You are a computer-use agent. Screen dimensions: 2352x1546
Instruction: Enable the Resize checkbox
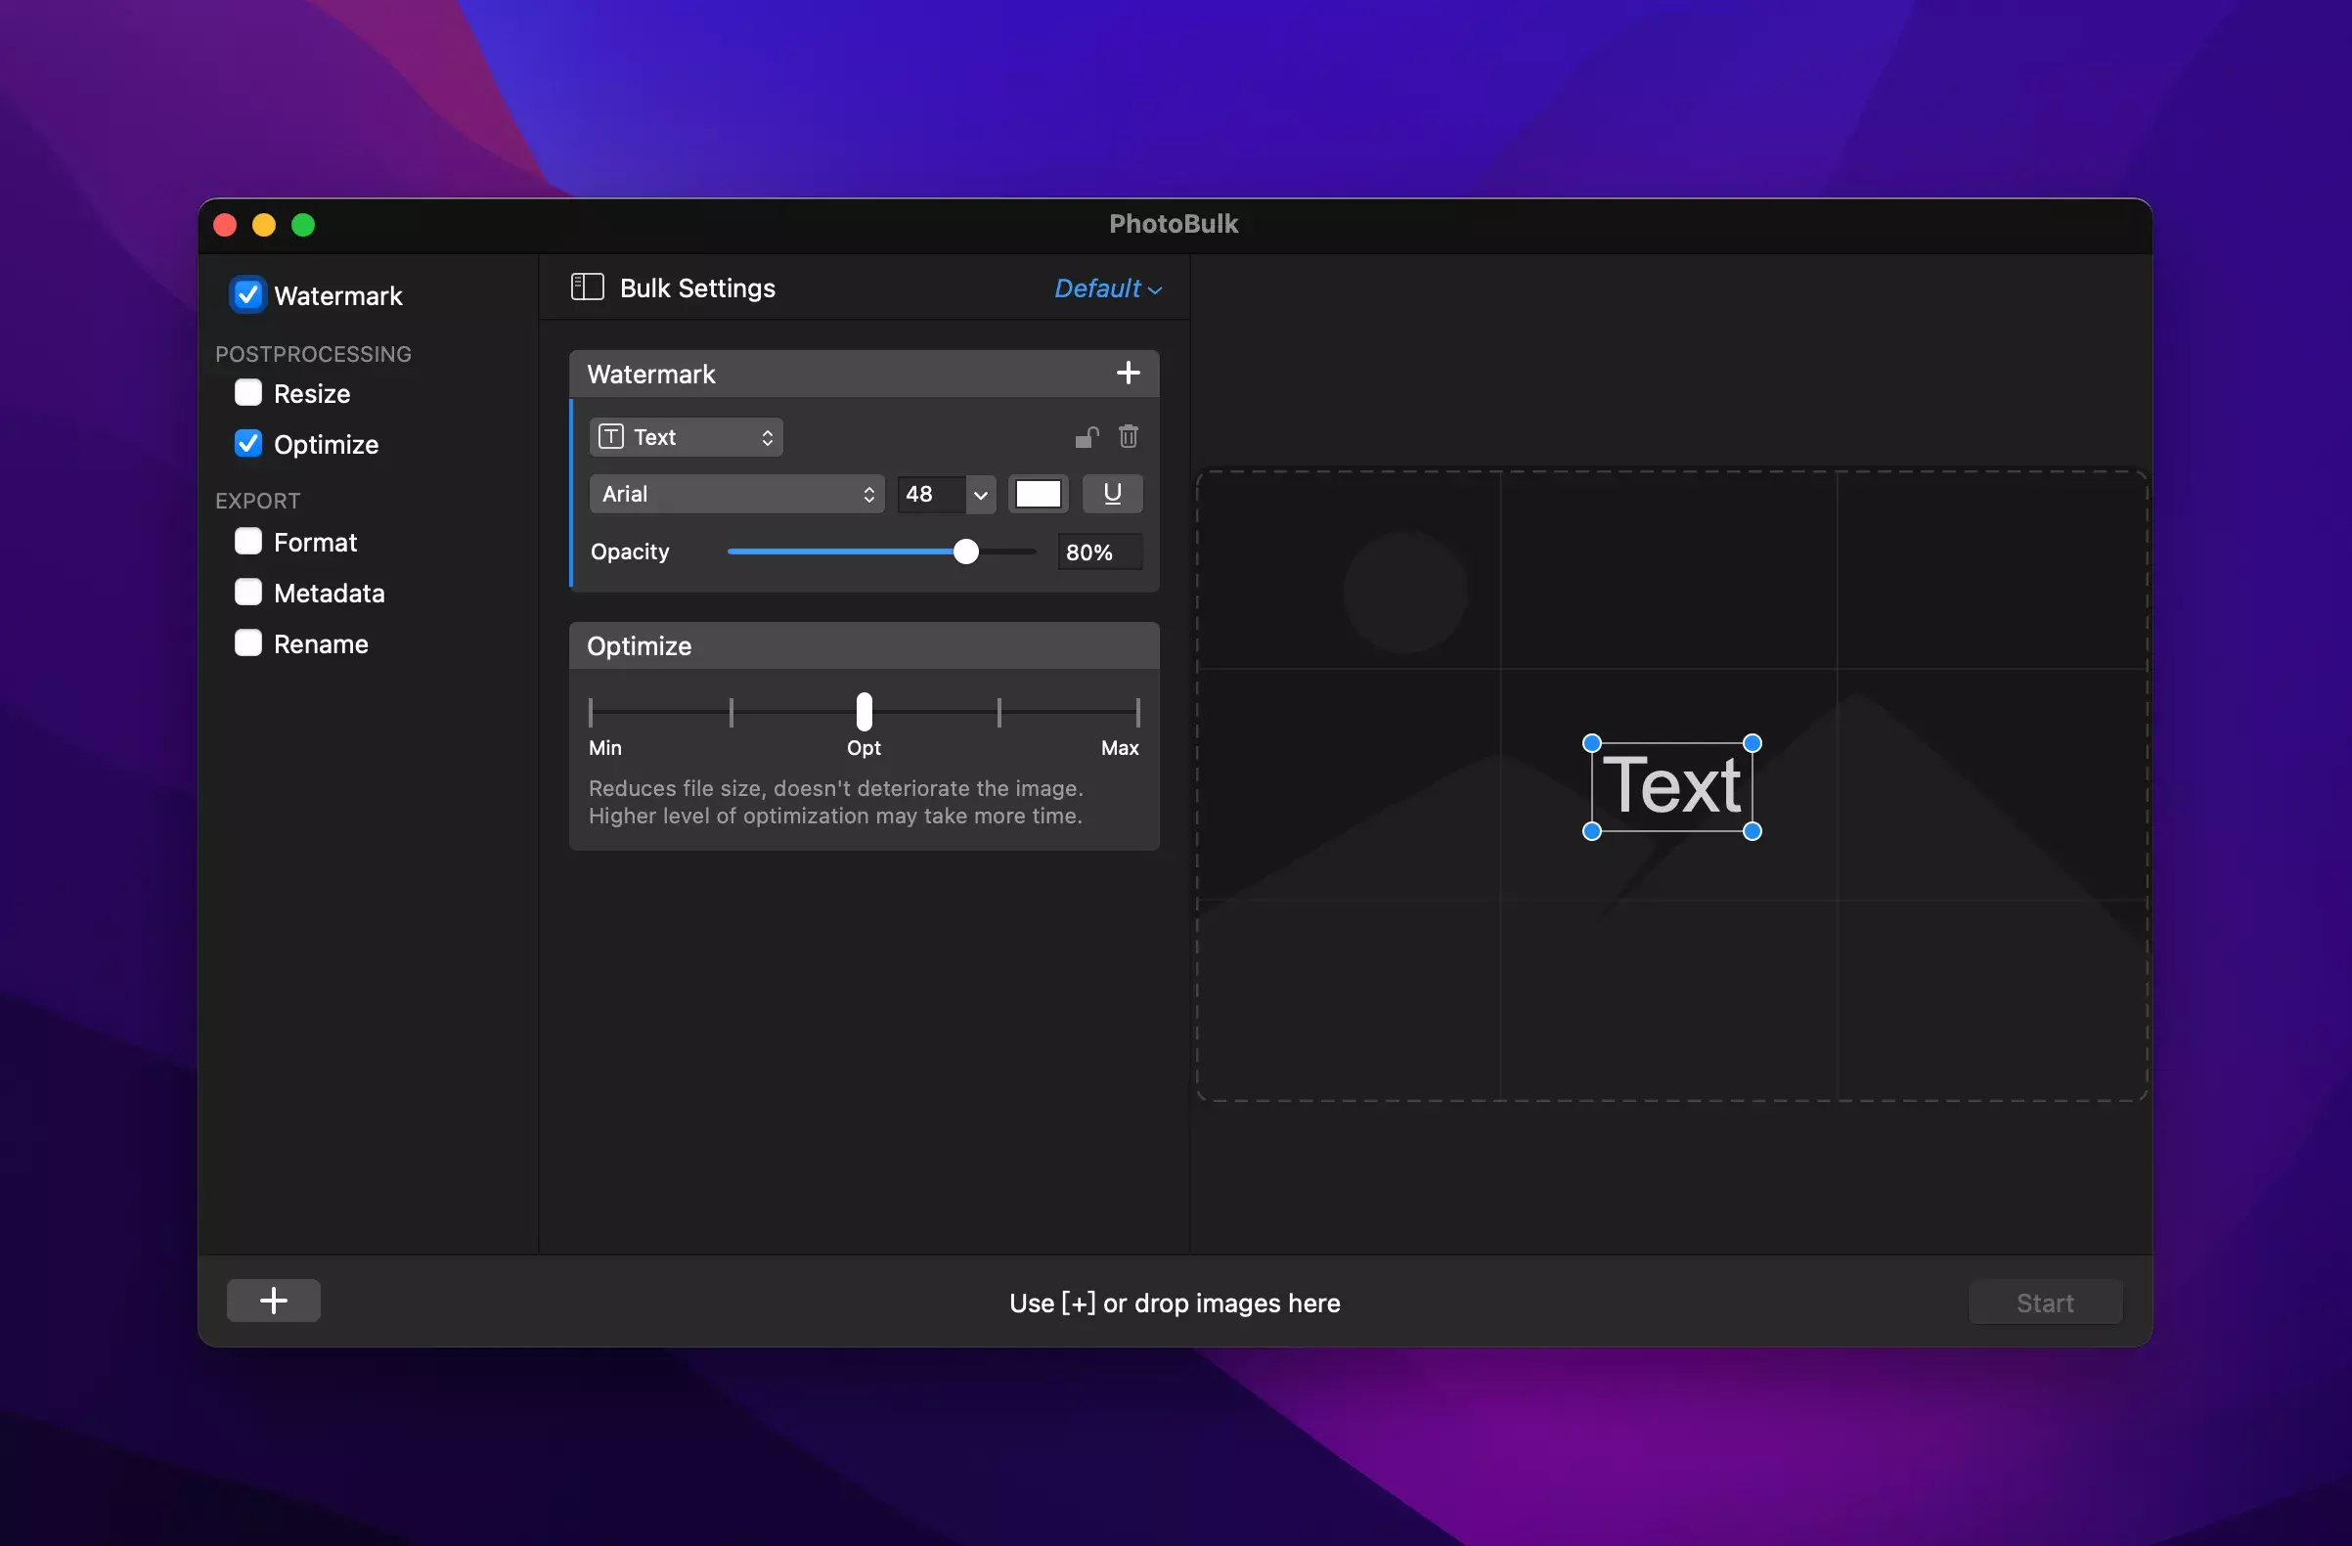pos(248,393)
